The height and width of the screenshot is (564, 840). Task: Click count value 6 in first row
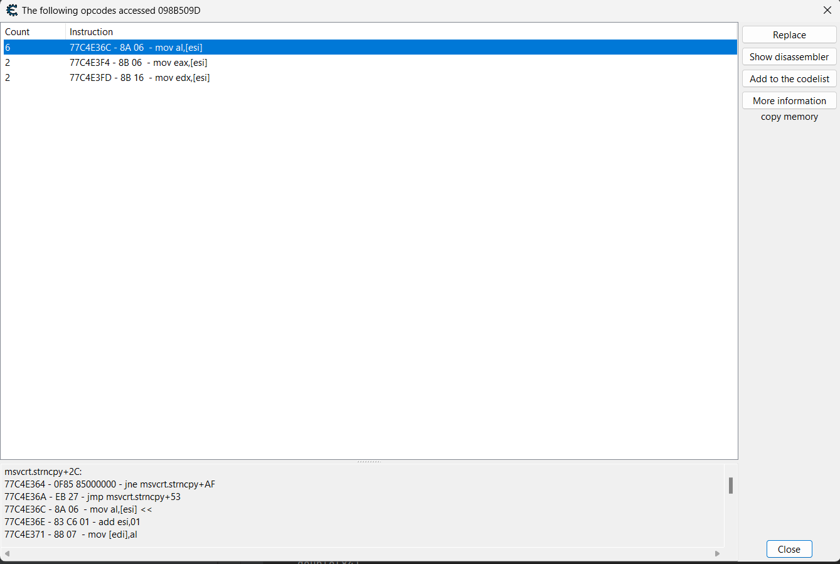(8, 48)
